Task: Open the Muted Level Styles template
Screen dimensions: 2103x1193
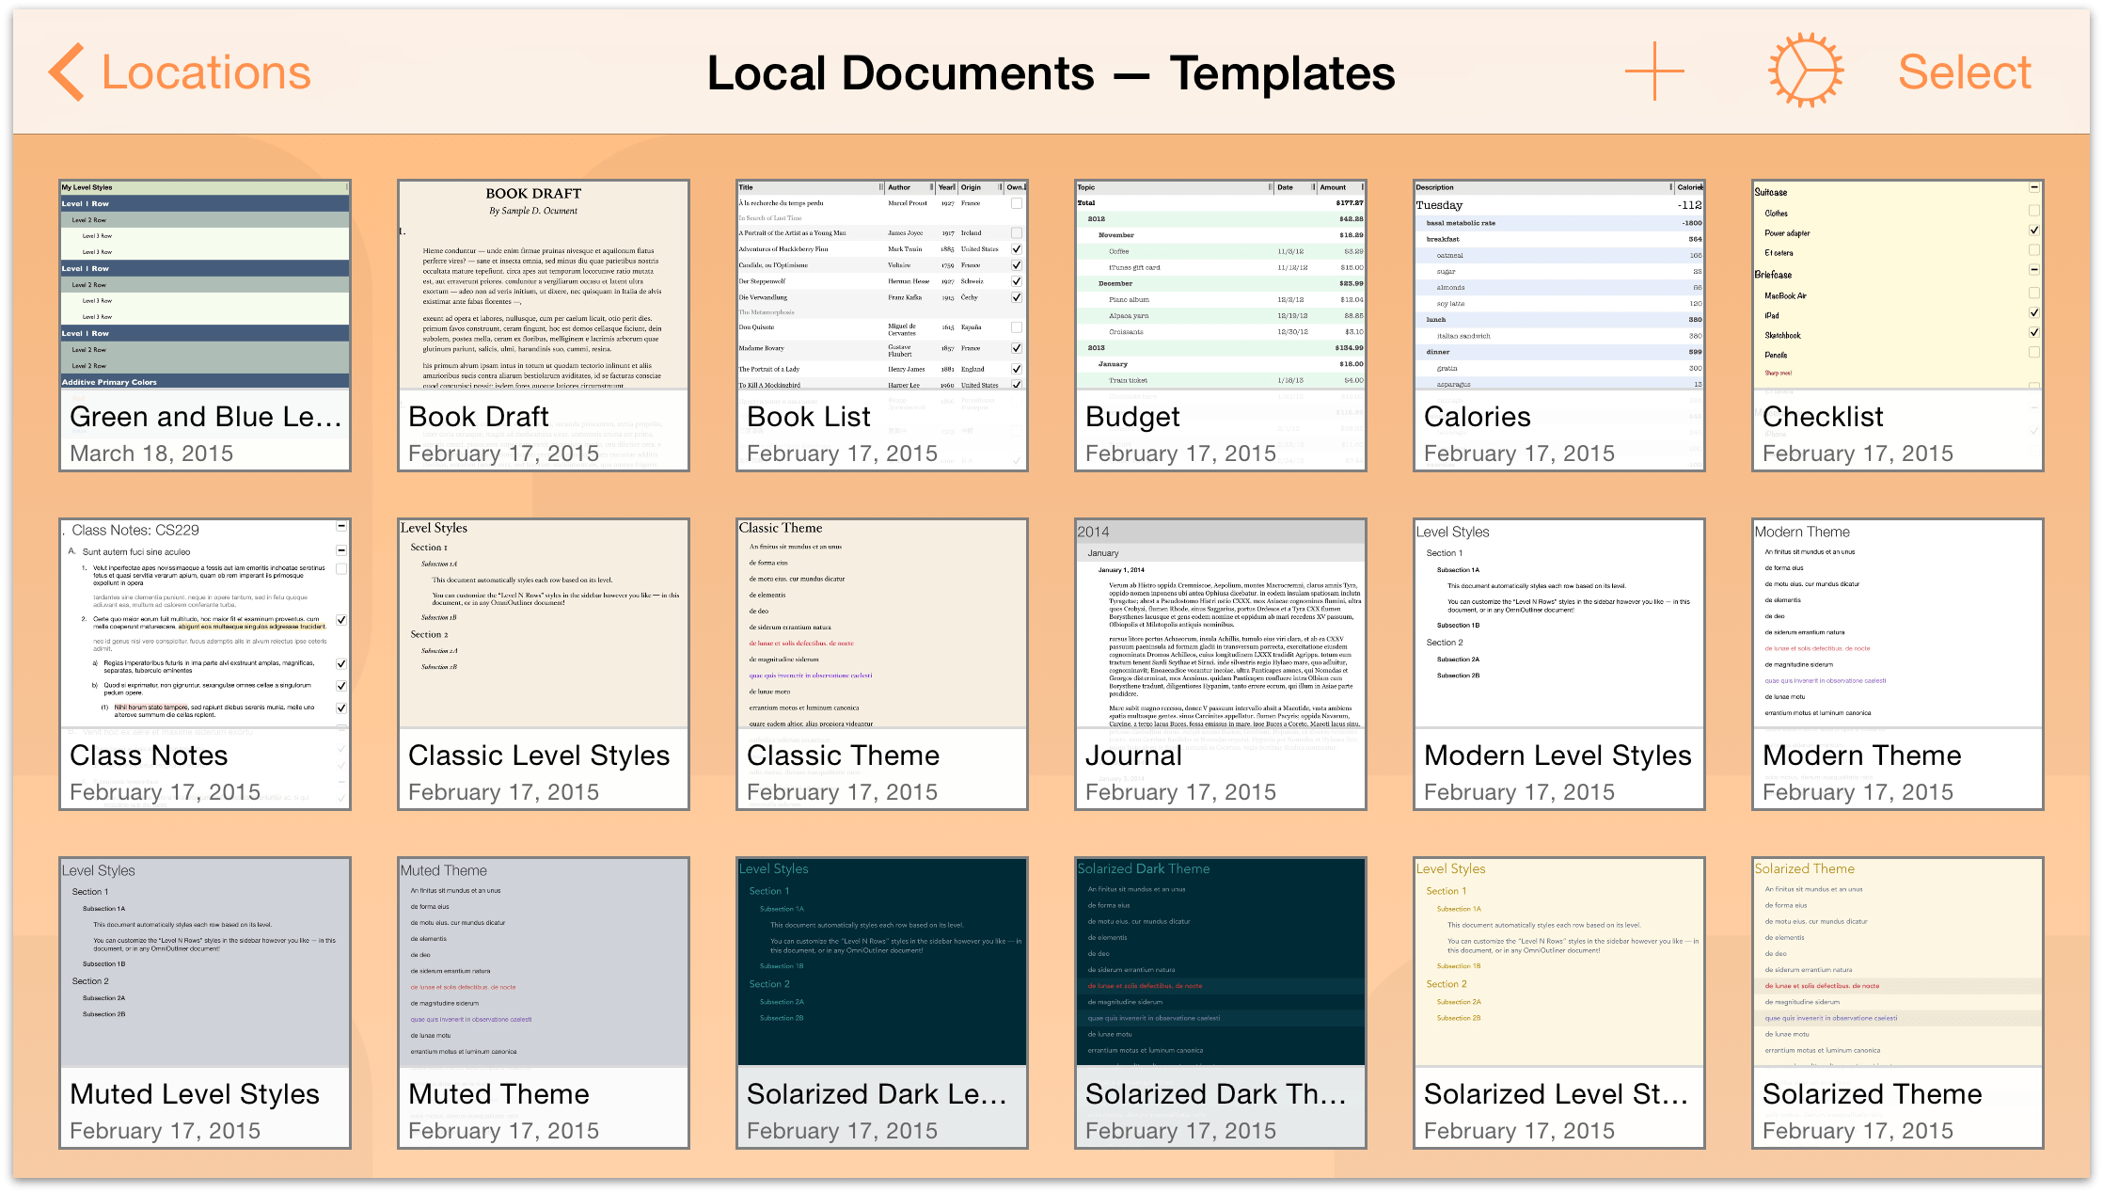Action: 205,1003
